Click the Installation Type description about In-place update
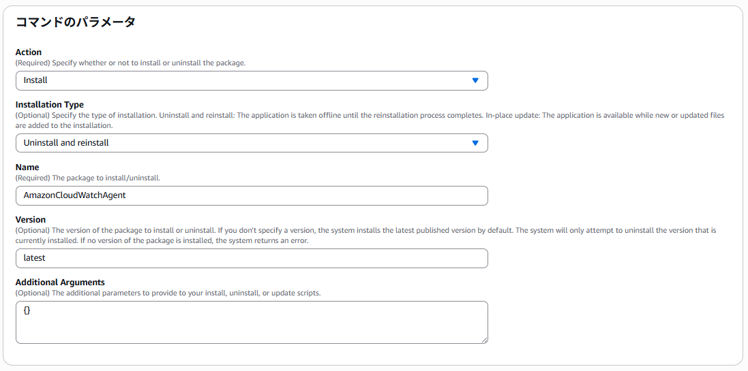This screenshot has height=371, width=748. [370, 121]
